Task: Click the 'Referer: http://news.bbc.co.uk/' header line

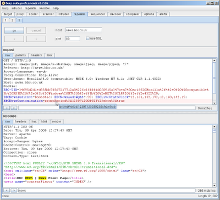Action: tap(34, 68)
